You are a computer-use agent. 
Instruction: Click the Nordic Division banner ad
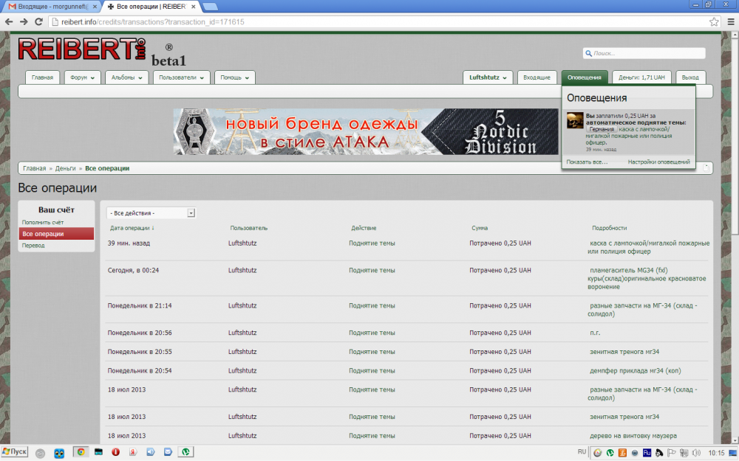point(366,132)
